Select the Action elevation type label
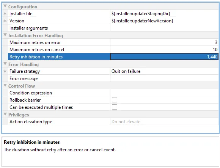The height and width of the screenshot is (168, 220). point(31,122)
